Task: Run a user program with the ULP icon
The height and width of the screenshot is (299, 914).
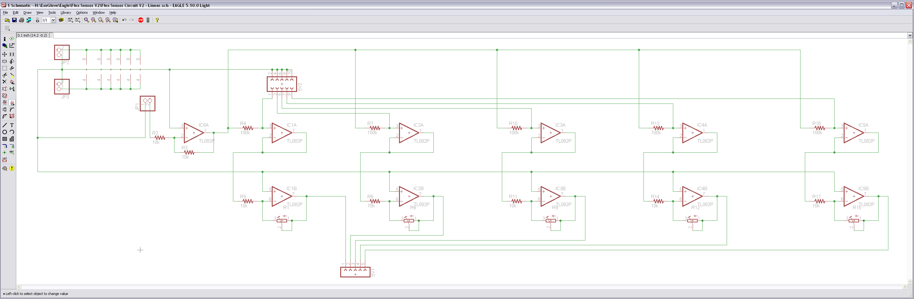Action: (77, 20)
